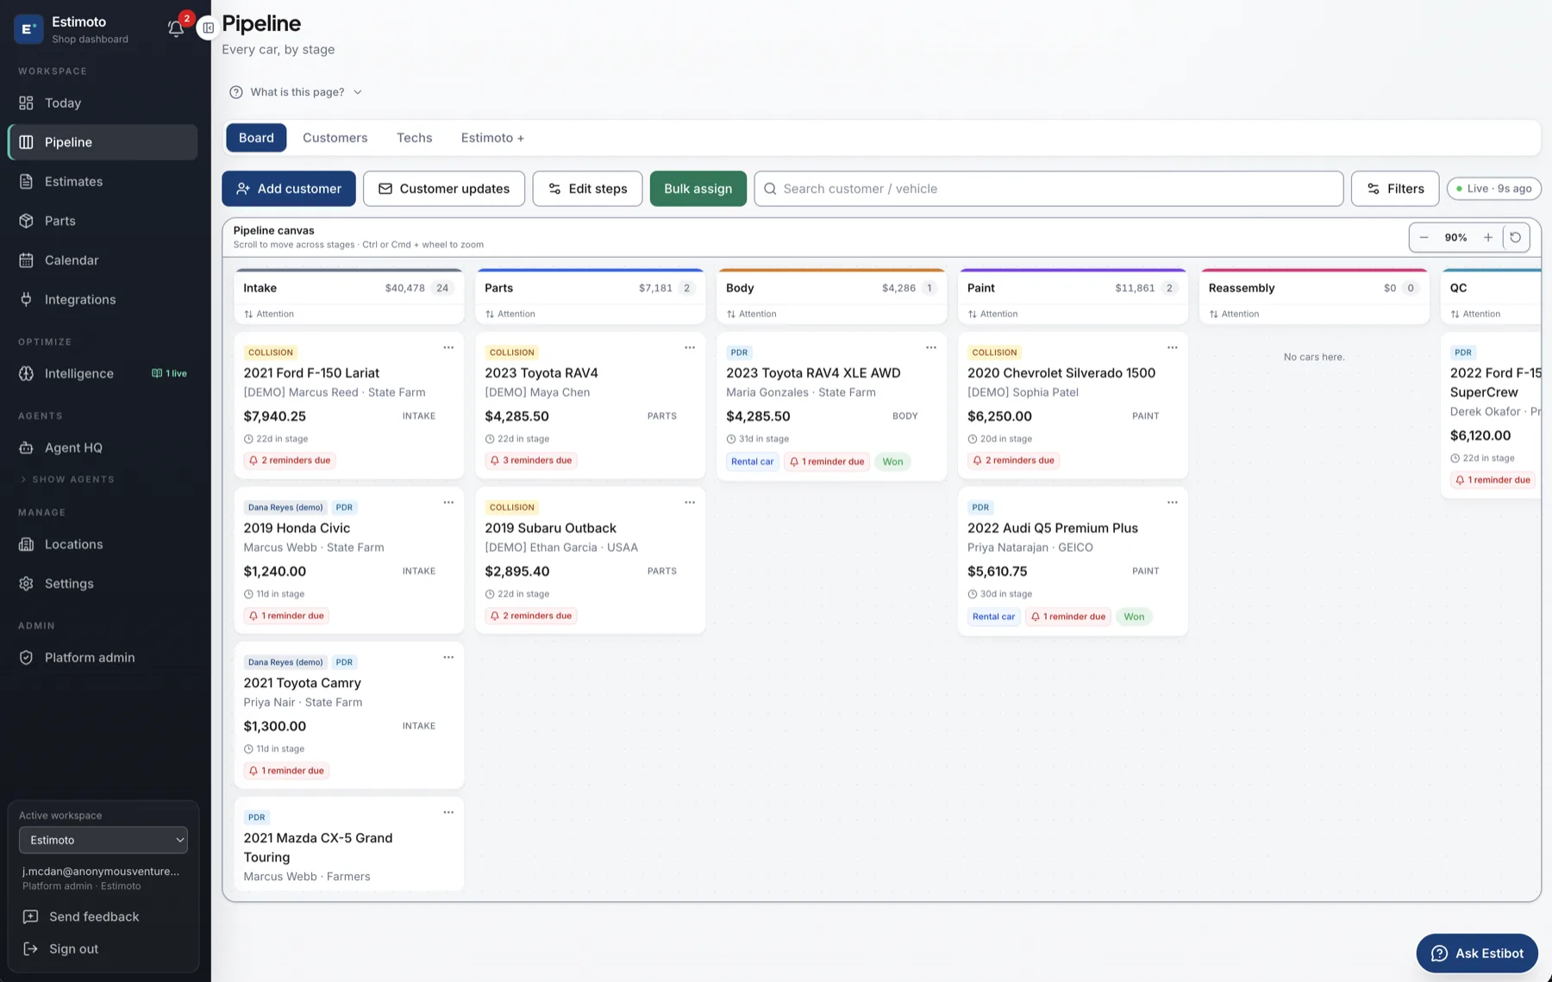This screenshot has width=1552, height=982.
Task: Open Estimates in the sidebar
Action: (103, 181)
